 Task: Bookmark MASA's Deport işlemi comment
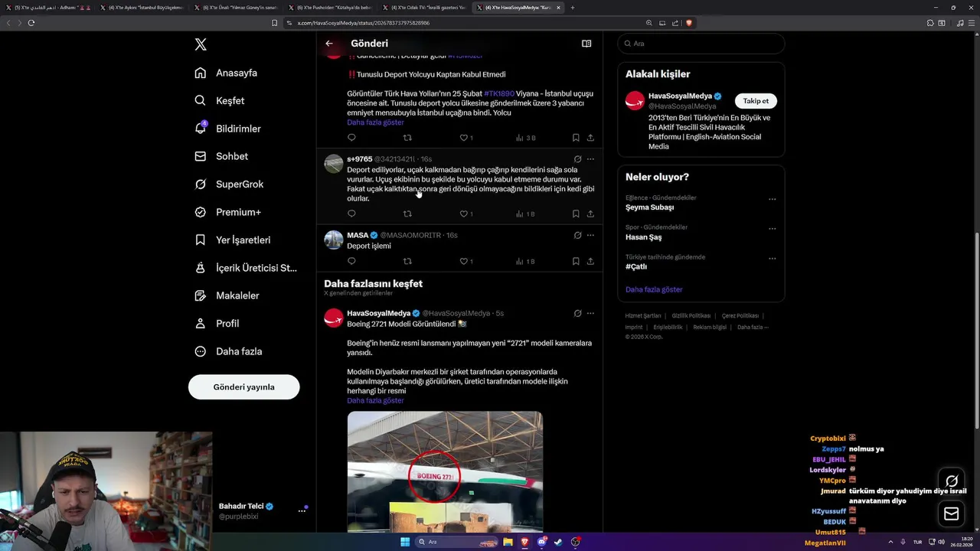point(576,261)
